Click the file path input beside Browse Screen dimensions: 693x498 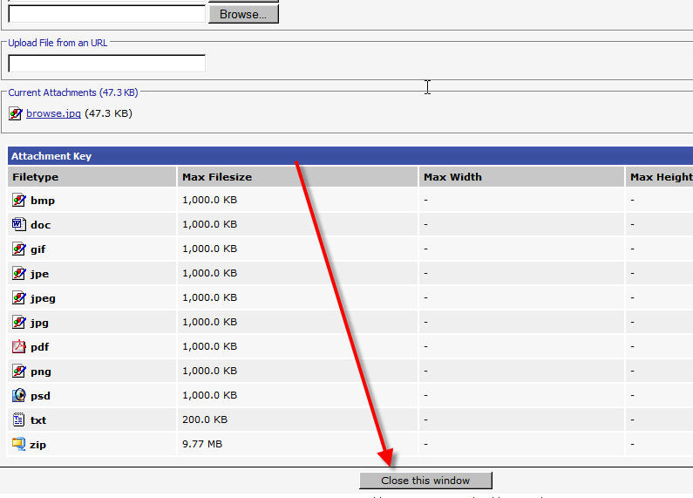106,14
